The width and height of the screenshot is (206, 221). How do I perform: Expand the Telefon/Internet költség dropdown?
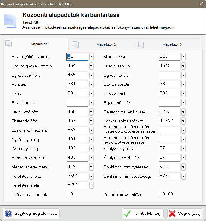point(183,112)
